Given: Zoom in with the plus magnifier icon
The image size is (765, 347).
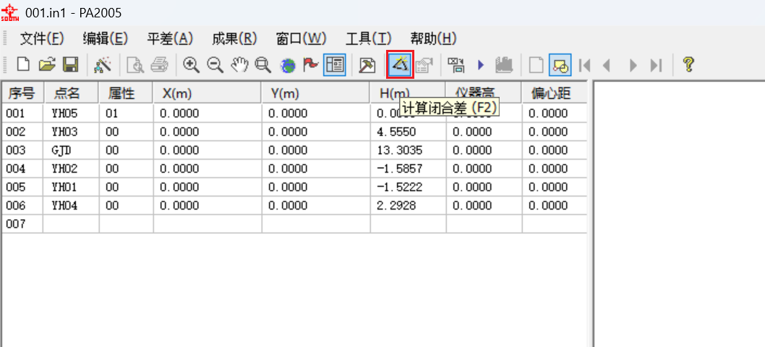Looking at the screenshot, I should point(191,64).
